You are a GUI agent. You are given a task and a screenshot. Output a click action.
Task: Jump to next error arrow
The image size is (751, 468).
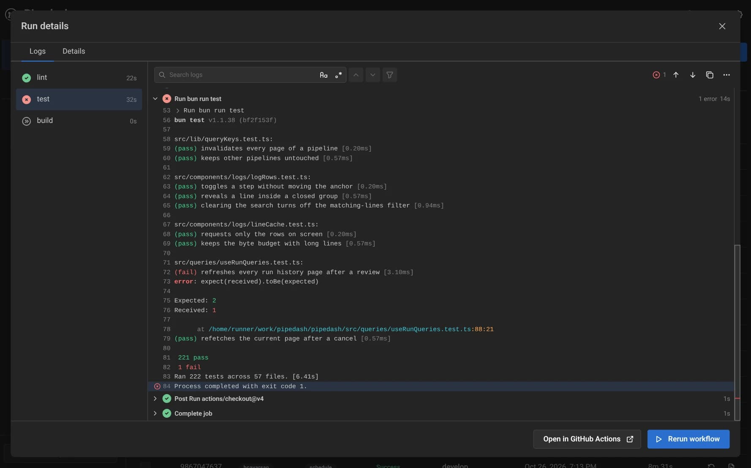tap(693, 75)
